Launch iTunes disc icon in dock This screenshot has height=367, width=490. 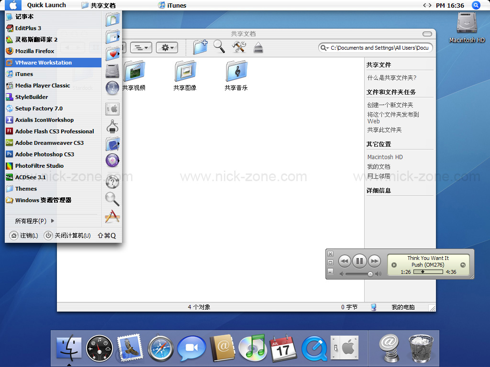(x=253, y=348)
